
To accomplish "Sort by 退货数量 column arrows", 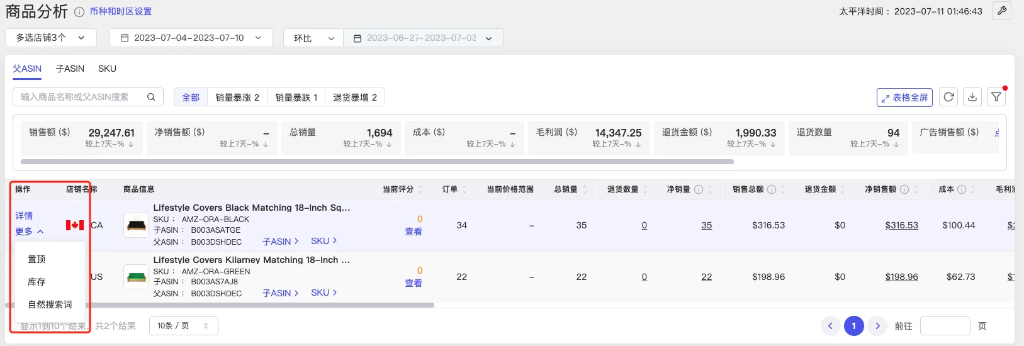I will click(645, 189).
